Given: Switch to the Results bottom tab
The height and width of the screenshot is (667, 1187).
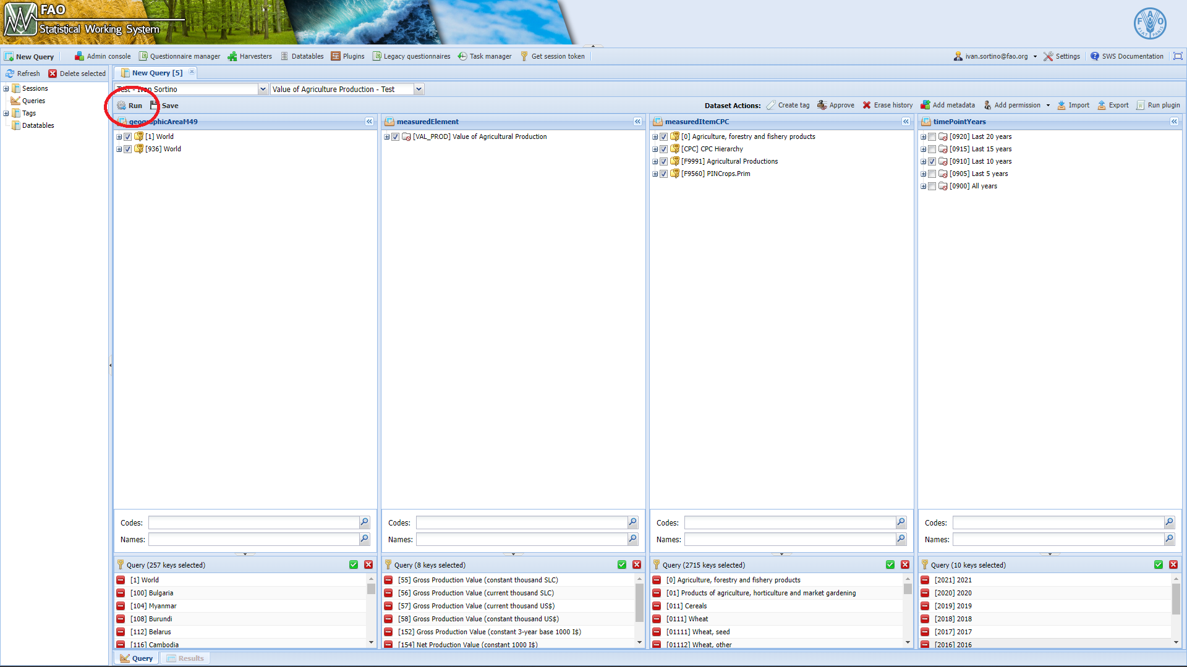Looking at the screenshot, I should coord(185,658).
